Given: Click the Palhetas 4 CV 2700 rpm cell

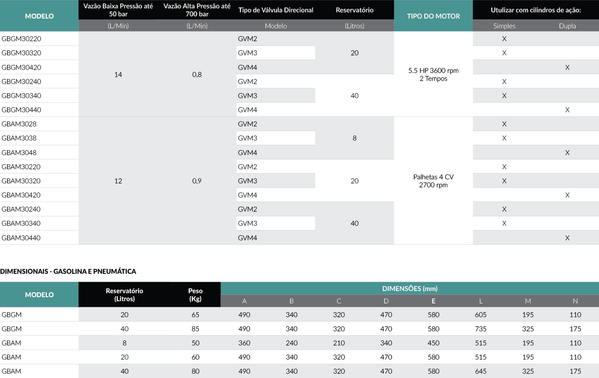Looking at the screenshot, I should coord(433,181).
